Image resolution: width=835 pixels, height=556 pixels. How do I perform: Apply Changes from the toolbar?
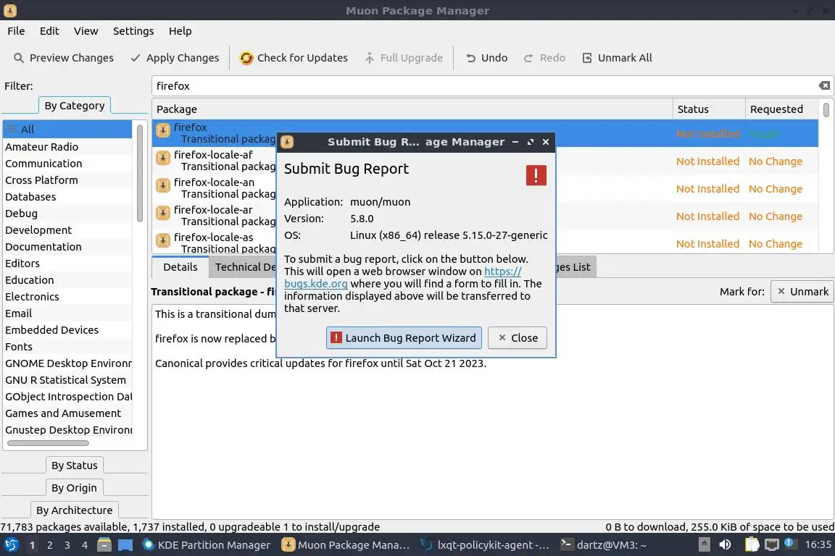point(175,57)
